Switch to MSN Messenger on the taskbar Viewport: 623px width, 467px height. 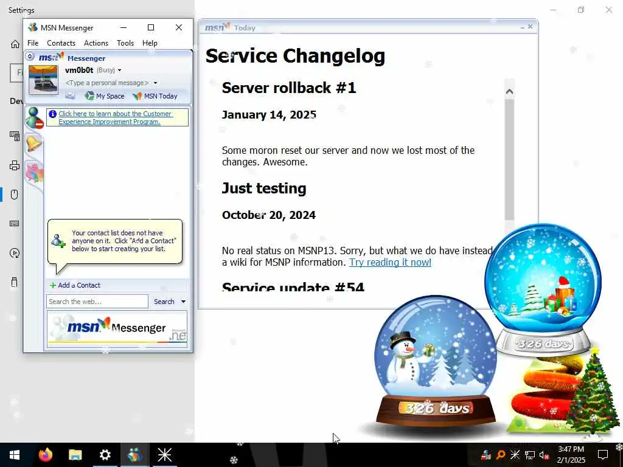point(134,455)
